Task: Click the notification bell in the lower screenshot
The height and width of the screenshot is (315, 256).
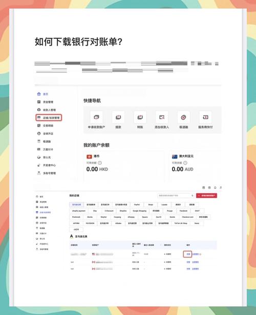Action: [x=215, y=188]
